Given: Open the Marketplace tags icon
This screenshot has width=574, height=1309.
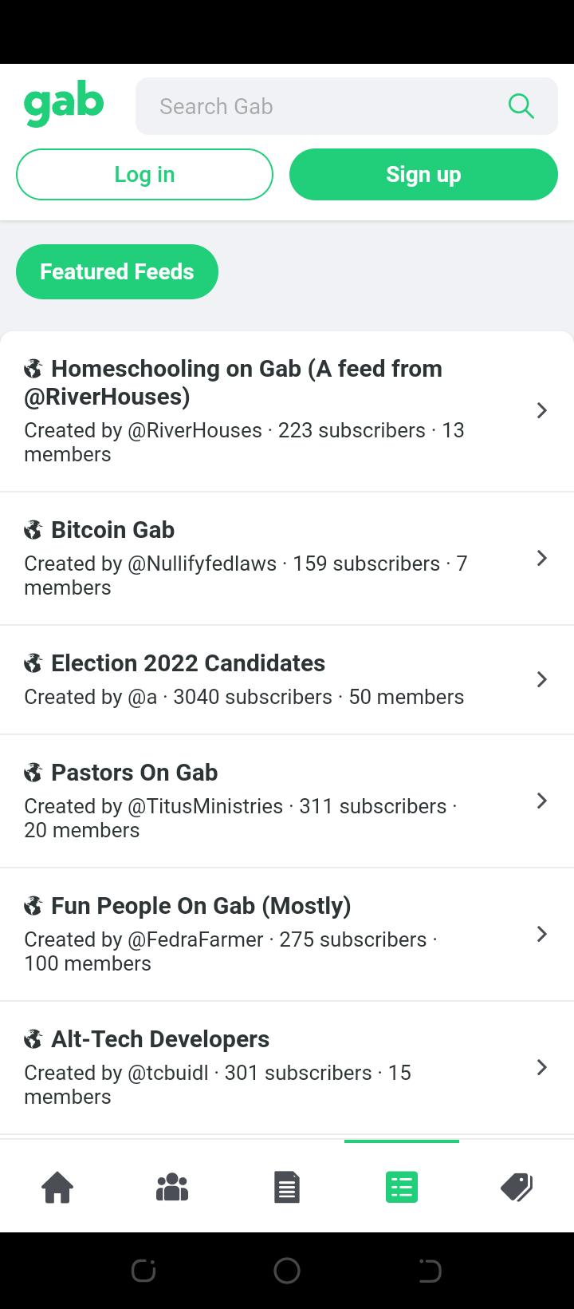Looking at the screenshot, I should coord(517,1187).
